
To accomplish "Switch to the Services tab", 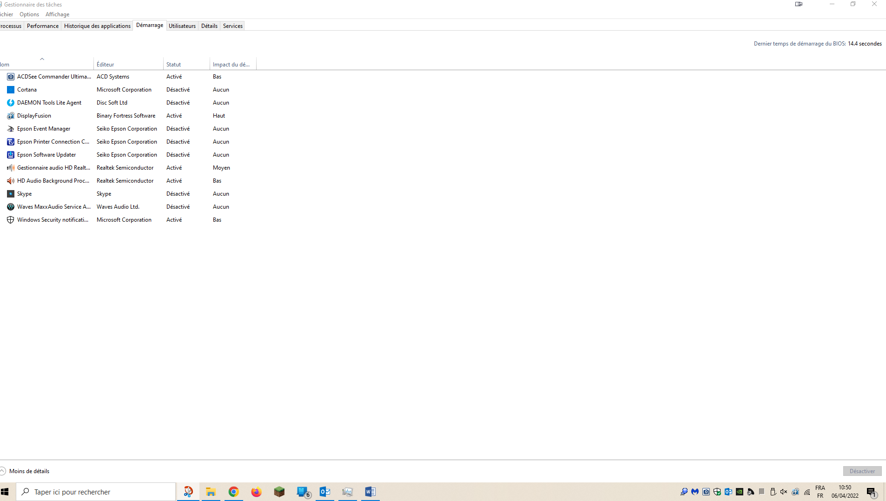I will click(233, 26).
